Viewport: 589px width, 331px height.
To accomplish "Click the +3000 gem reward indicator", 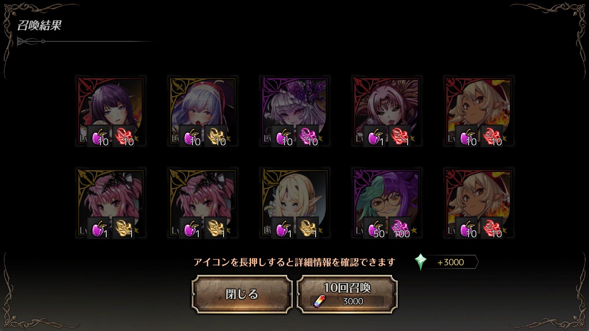I will coord(446,262).
